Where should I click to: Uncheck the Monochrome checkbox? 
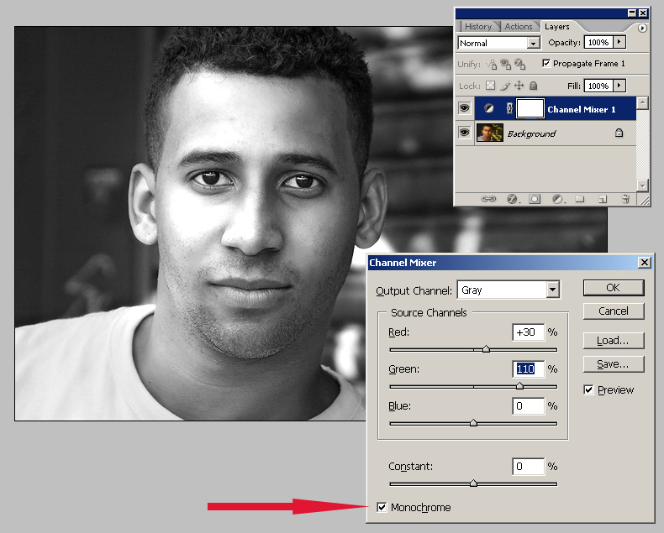coord(382,507)
